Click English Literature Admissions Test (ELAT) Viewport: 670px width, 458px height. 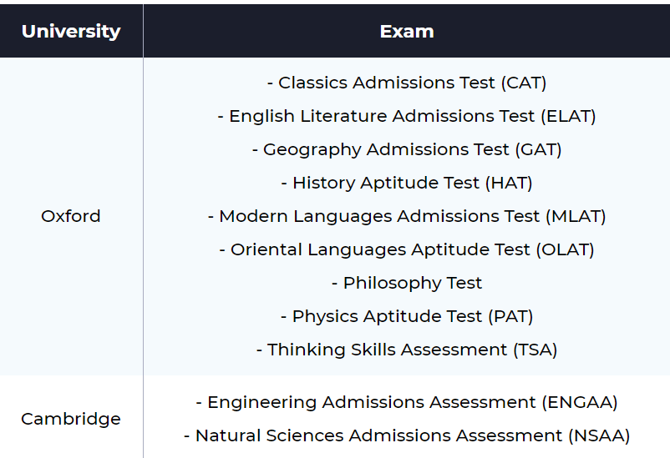407,116
